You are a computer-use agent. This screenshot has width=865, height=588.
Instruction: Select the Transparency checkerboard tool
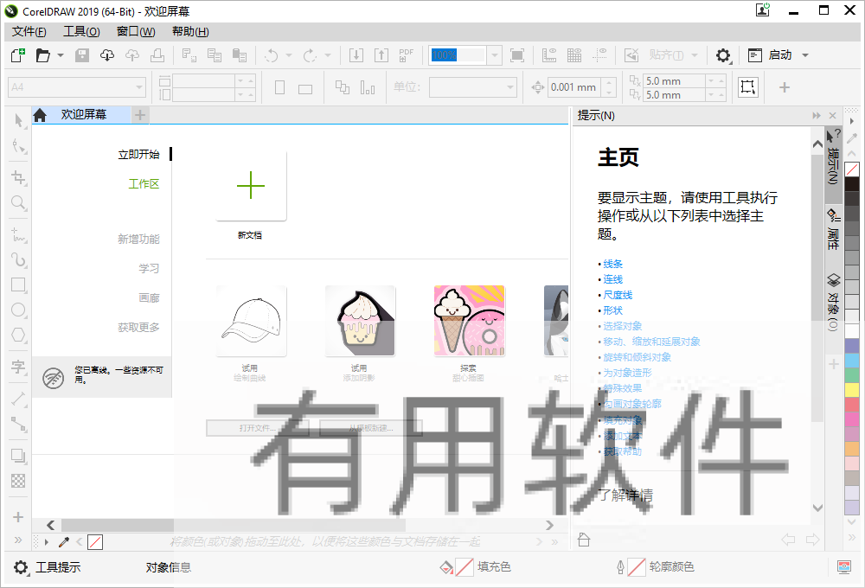point(18,481)
